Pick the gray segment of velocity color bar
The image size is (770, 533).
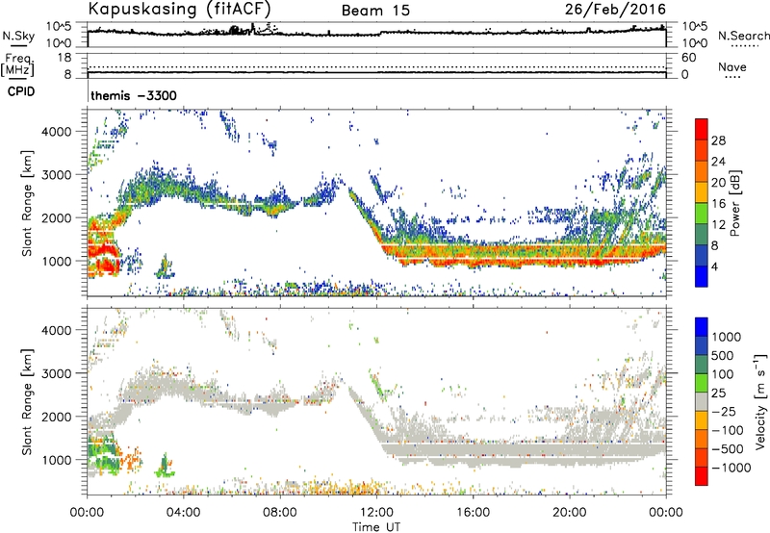(x=702, y=401)
